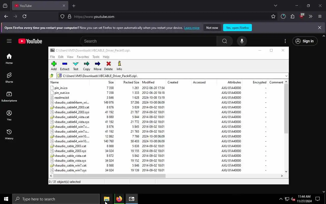Reload the page in Firefox

click(24, 16)
